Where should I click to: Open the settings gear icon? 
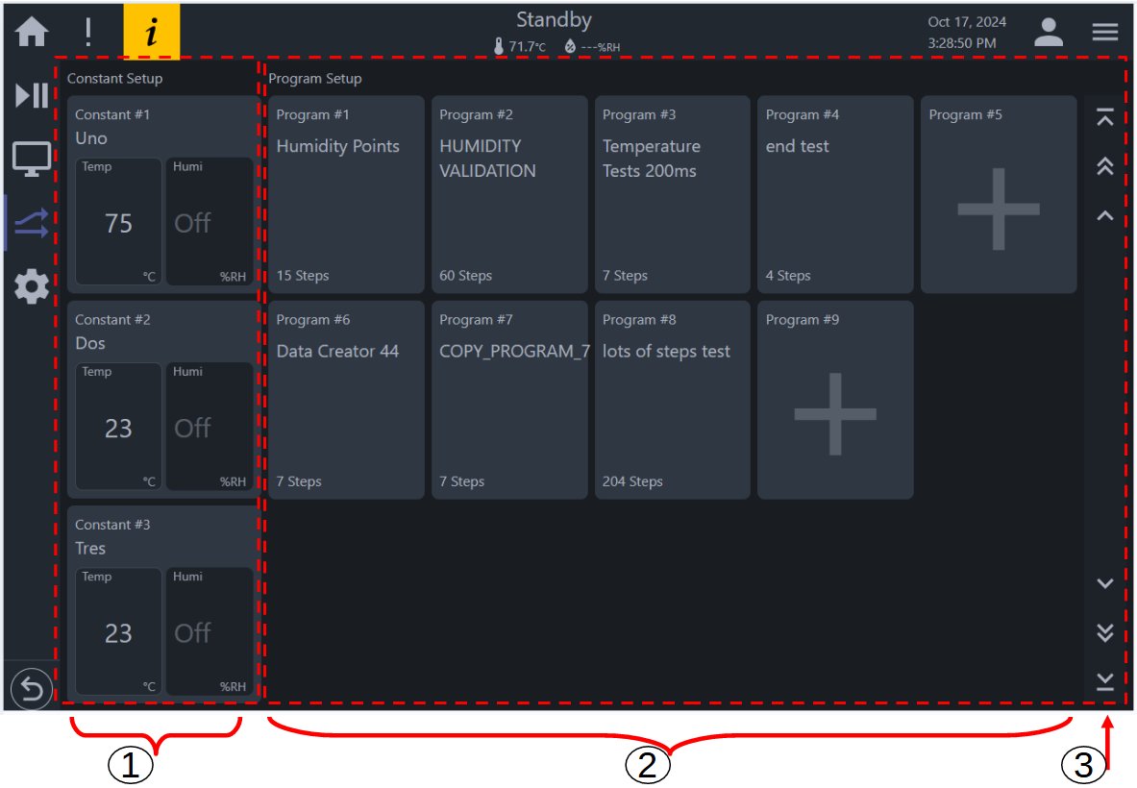(32, 287)
